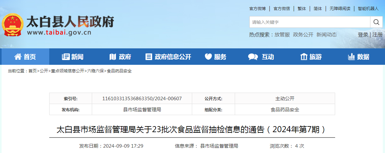Click the document icon beside 政府信息公开
This screenshot has height=153, width=385.
click(148, 57)
